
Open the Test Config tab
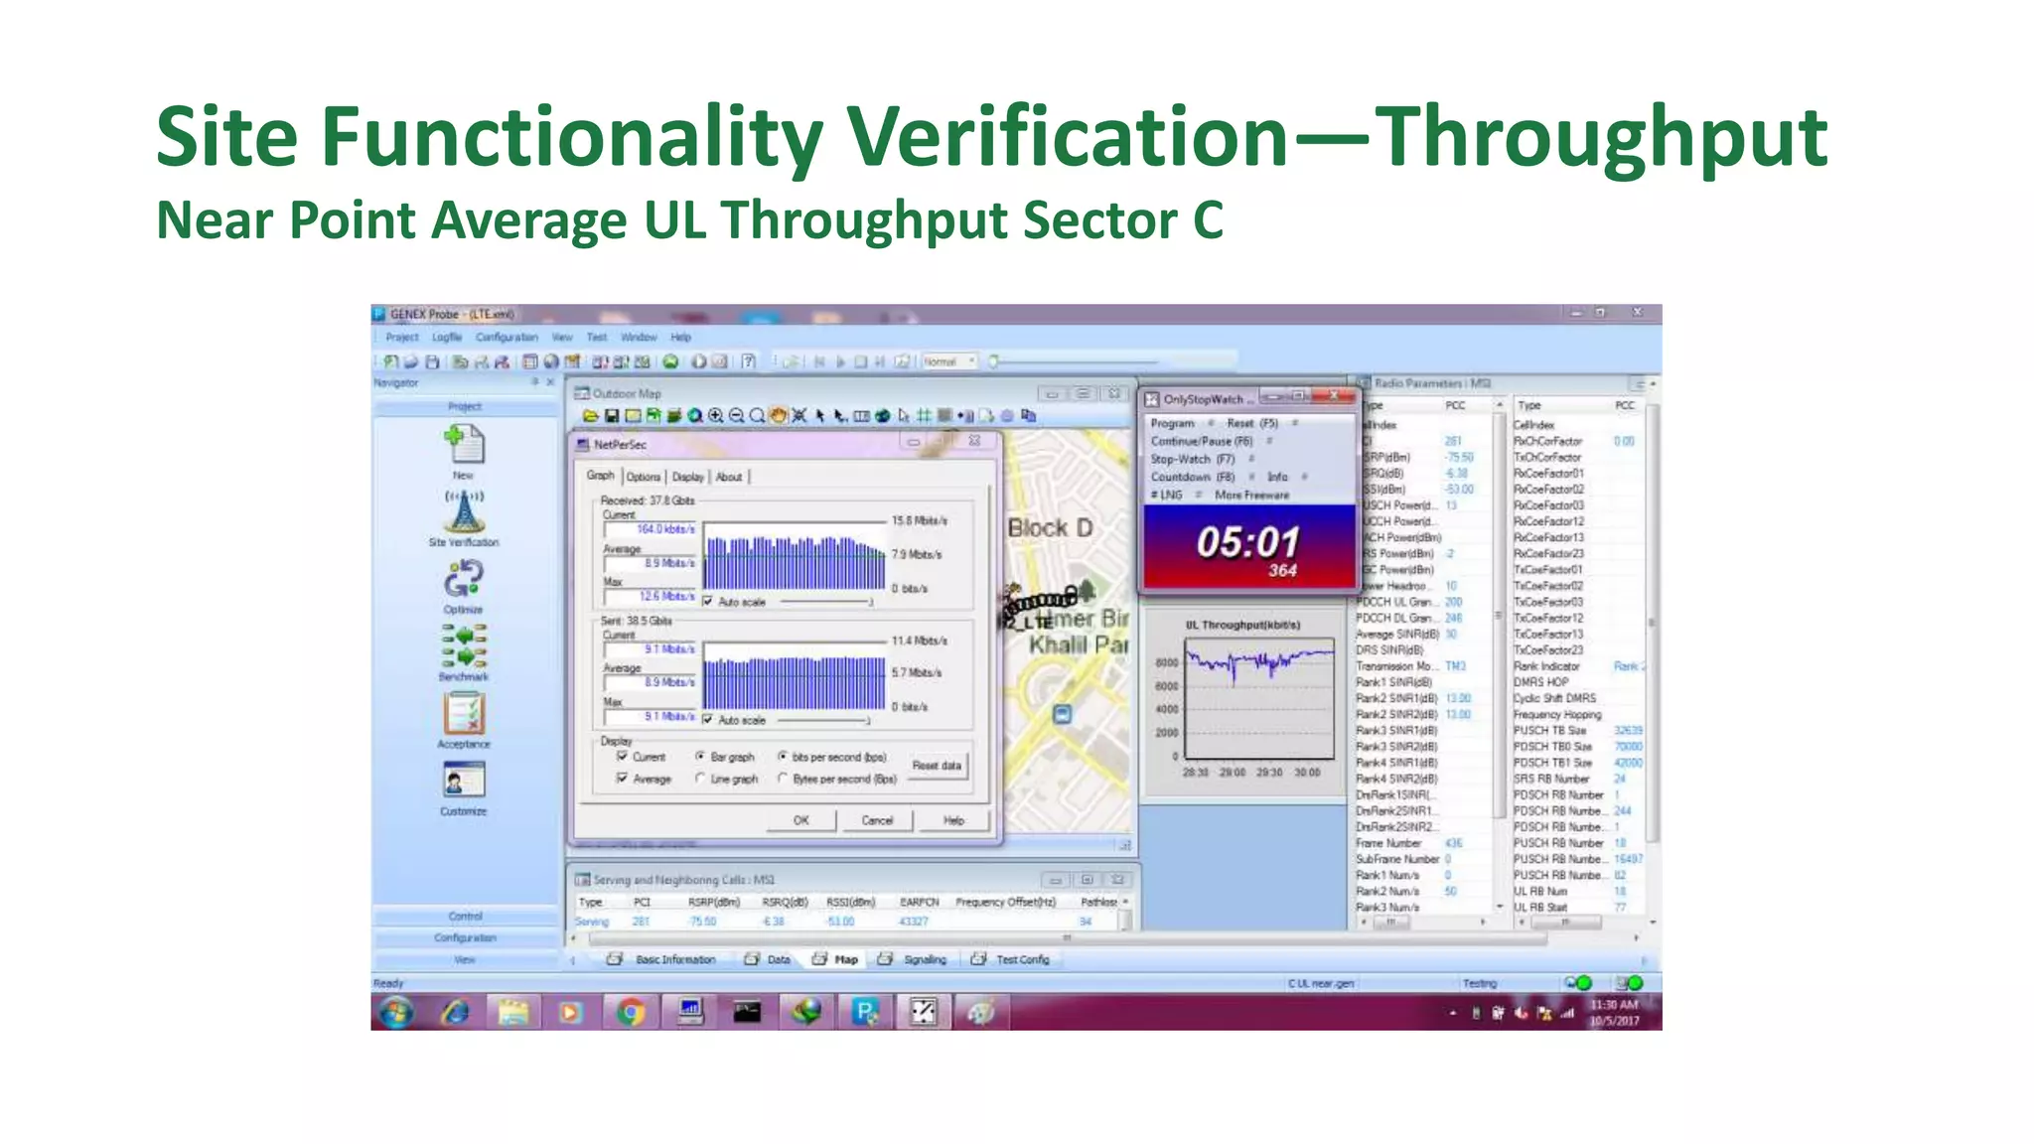pos(1011,959)
